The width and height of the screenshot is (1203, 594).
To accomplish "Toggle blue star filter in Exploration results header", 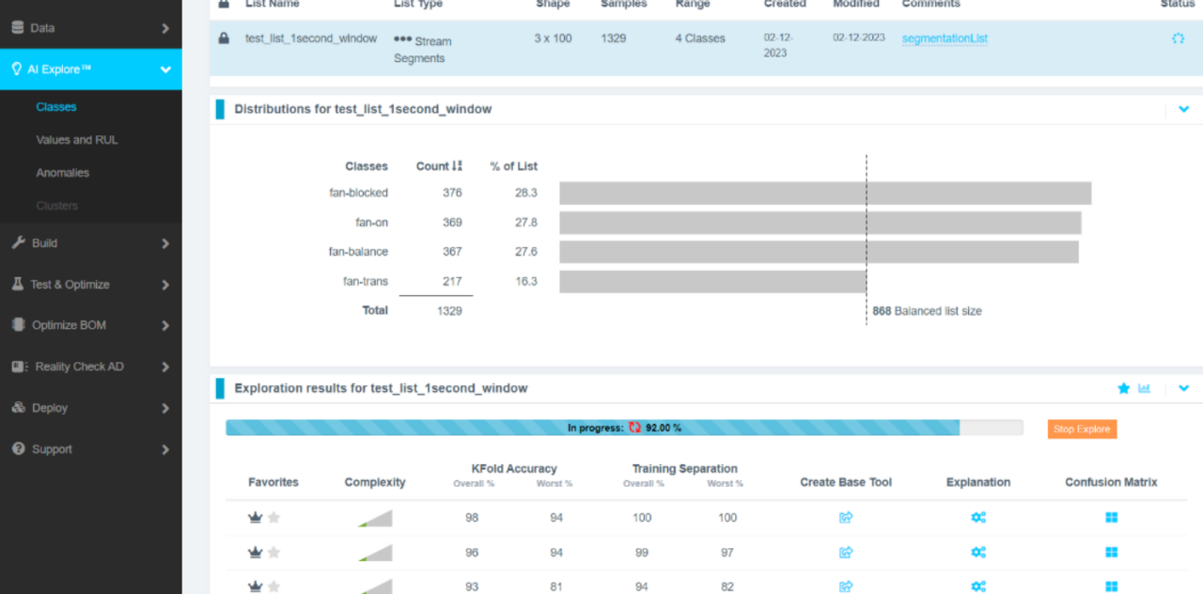I will pos(1123,388).
